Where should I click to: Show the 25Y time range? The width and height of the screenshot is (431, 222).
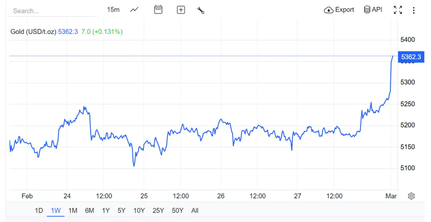pyautogui.click(x=158, y=211)
